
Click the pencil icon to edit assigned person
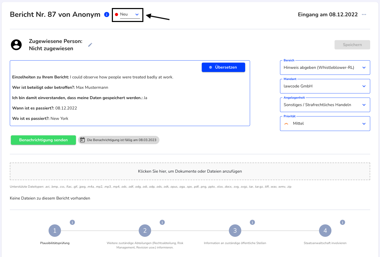tap(90, 45)
